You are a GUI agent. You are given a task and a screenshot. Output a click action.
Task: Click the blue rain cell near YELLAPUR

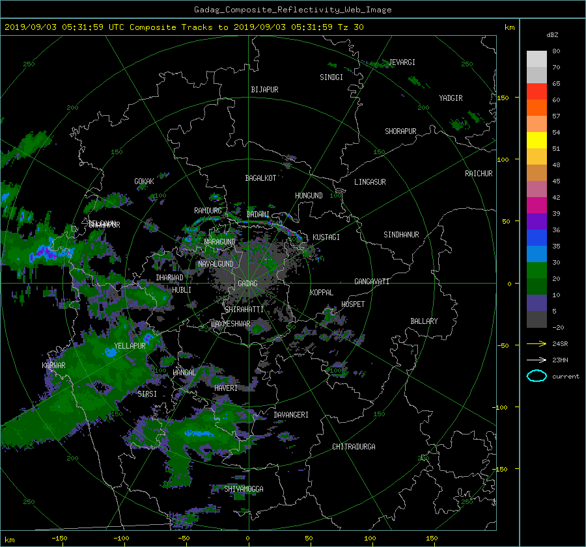(111, 352)
